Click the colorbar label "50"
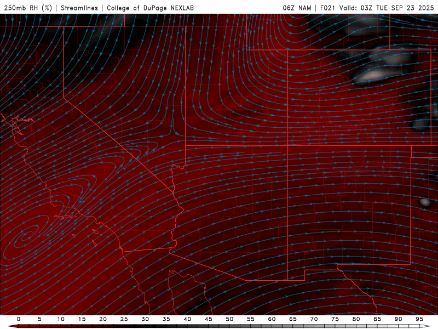438x329 pixels. [229, 319]
